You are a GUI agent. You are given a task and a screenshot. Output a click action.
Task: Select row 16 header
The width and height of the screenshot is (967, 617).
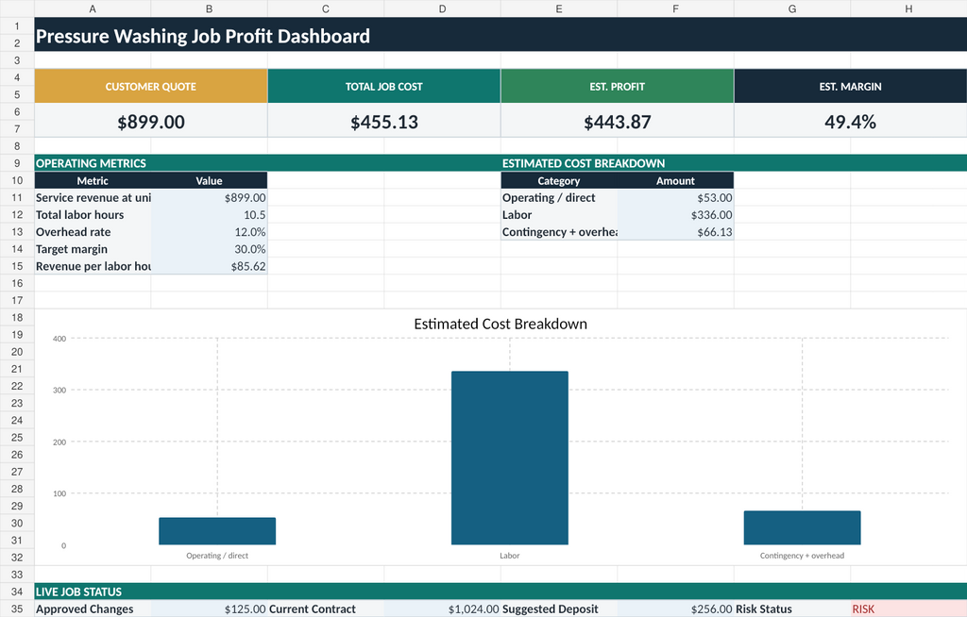pos(17,284)
